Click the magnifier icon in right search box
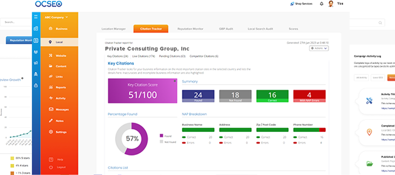The width and height of the screenshot is (395, 175). tap(380, 23)
